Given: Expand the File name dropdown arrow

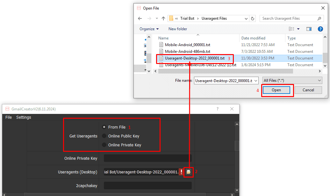Looking at the screenshot, I should click(x=256, y=80).
